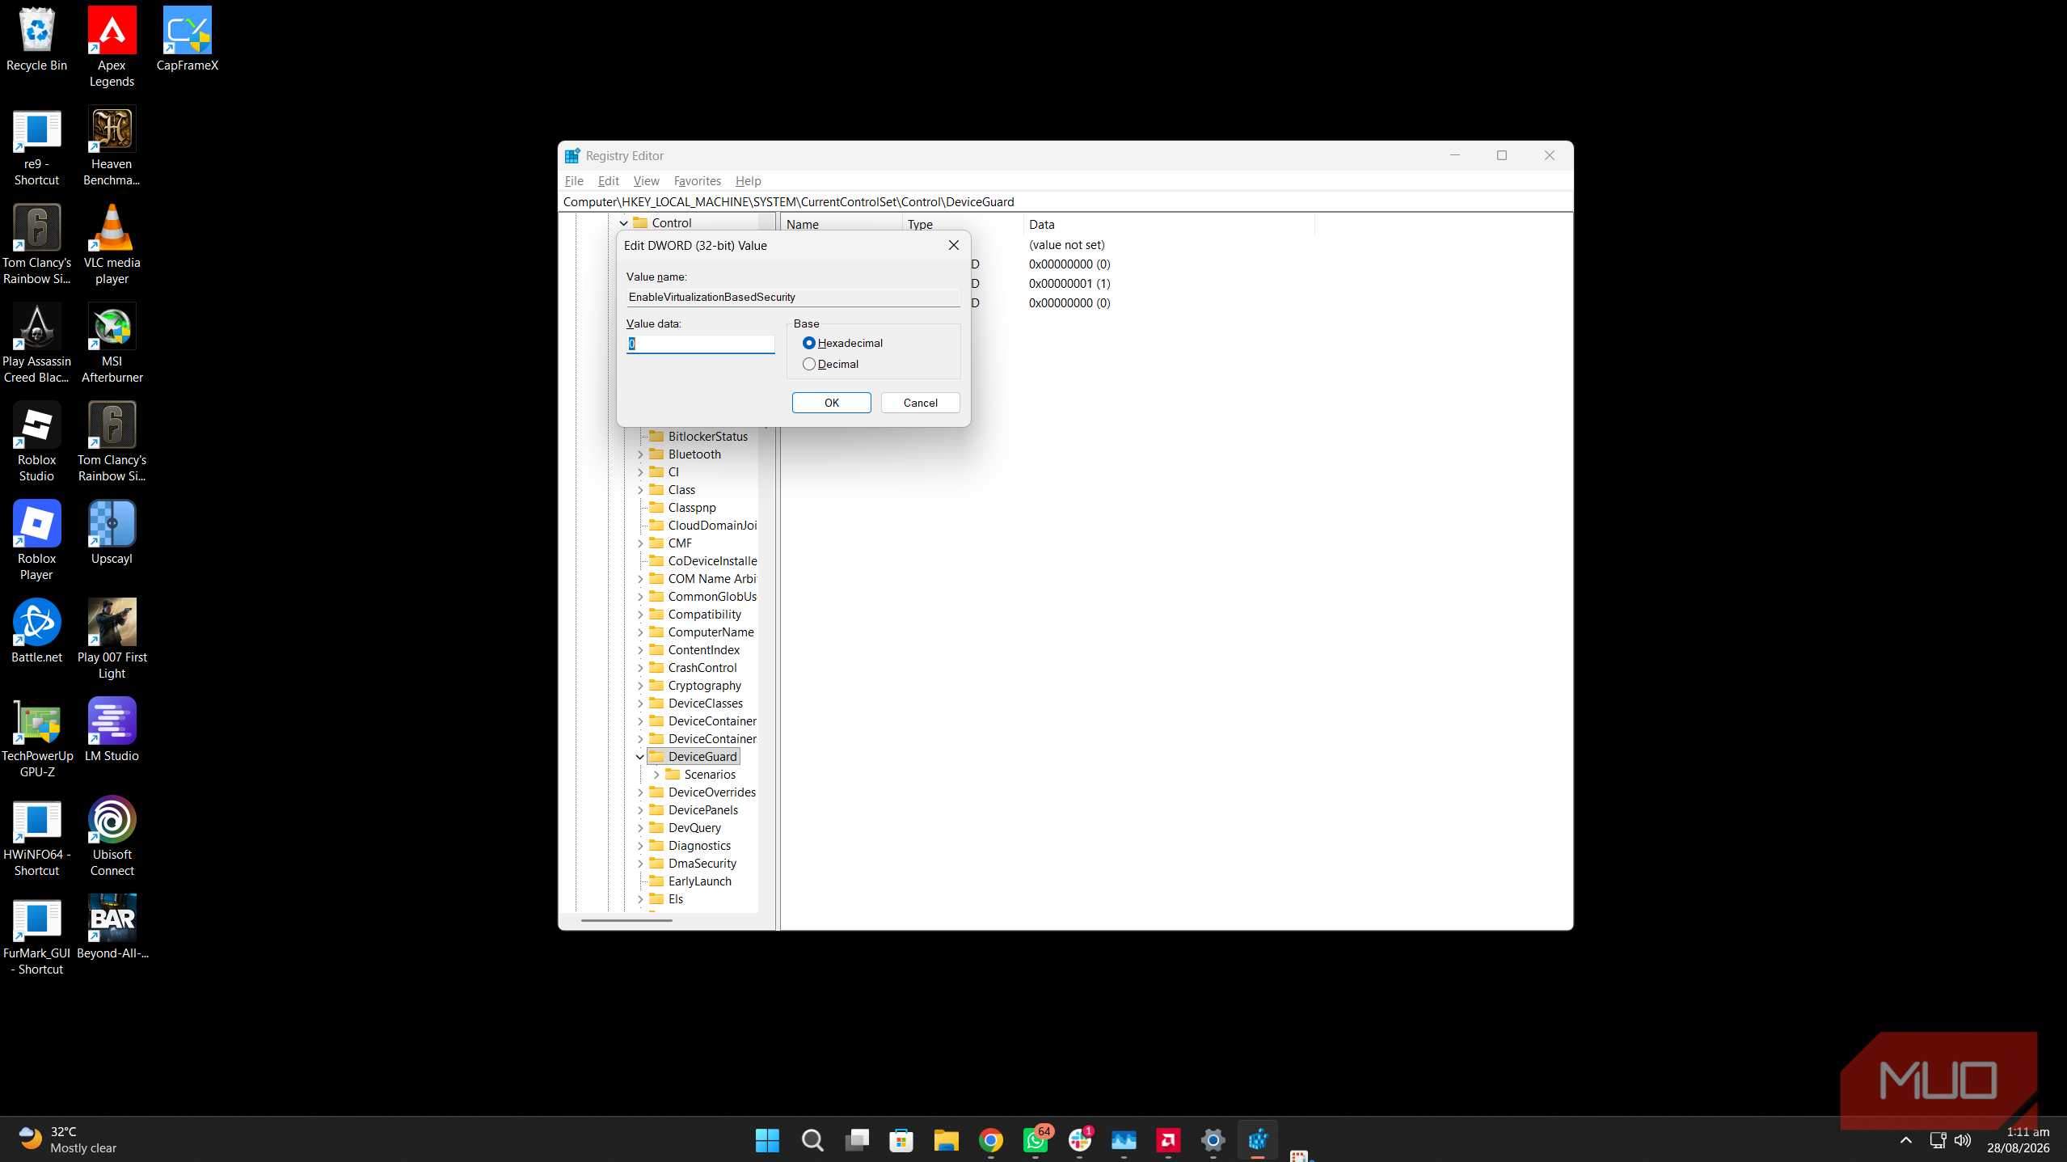Expand the CrashControl key
This screenshot has height=1162, width=2067.
(x=640, y=668)
